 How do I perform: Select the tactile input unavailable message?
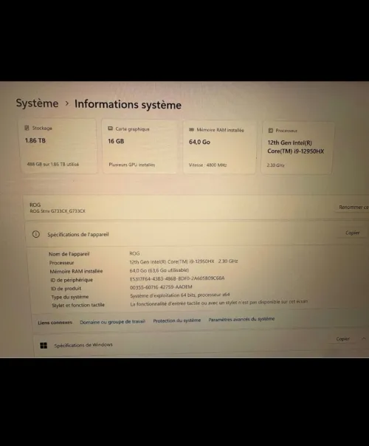219,303
